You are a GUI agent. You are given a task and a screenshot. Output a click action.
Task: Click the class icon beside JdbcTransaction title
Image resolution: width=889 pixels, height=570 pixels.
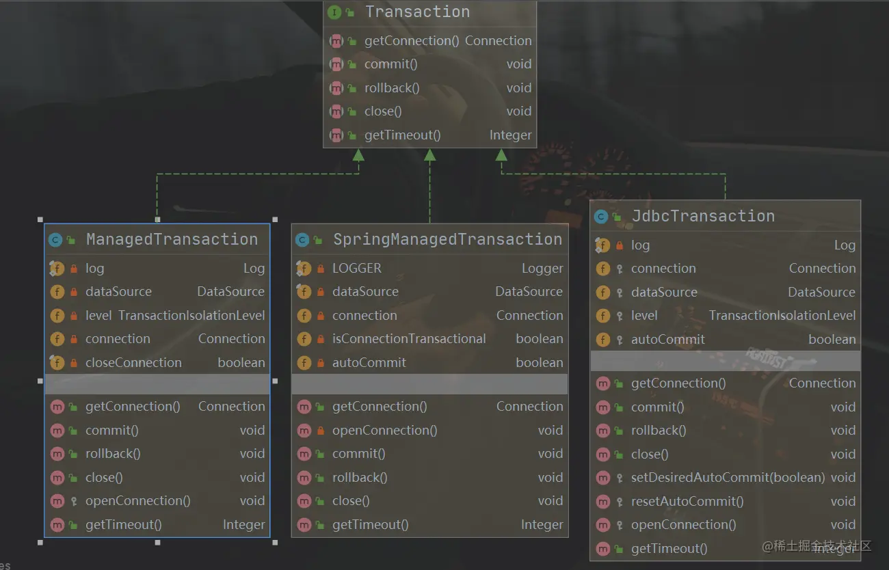click(x=601, y=217)
